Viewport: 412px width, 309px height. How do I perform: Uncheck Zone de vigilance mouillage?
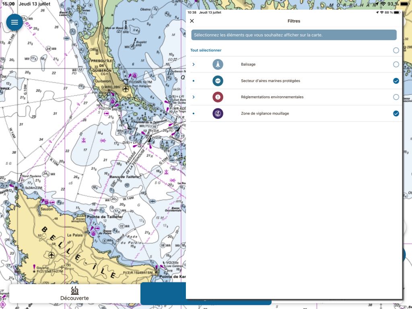coord(396,113)
